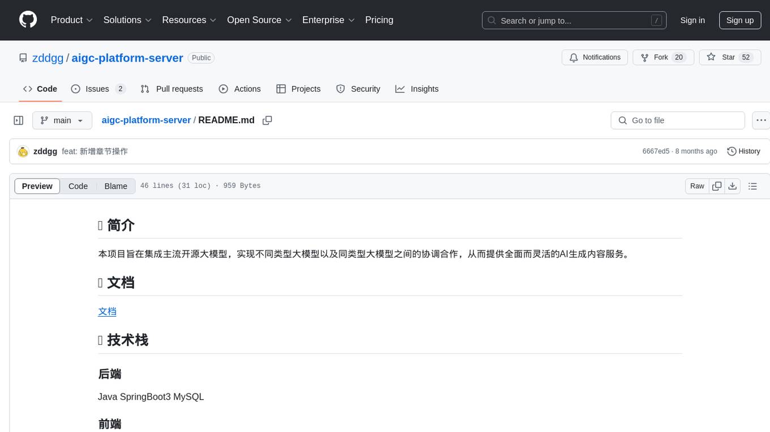Expand the Resources menu
This screenshot has width=770, height=432.
click(189, 20)
